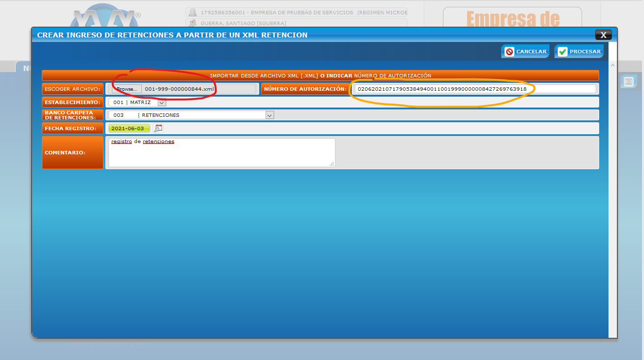Viewport: 644px width, 360px height.
Task: Click the Browse... file button
Action: [127, 89]
